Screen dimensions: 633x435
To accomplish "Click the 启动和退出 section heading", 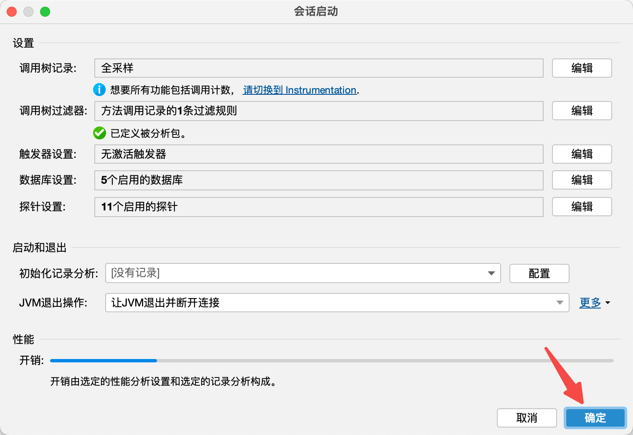I will pyautogui.click(x=40, y=248).
